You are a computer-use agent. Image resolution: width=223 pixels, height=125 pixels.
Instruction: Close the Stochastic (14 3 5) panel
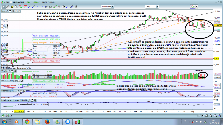tap(24, 91)
